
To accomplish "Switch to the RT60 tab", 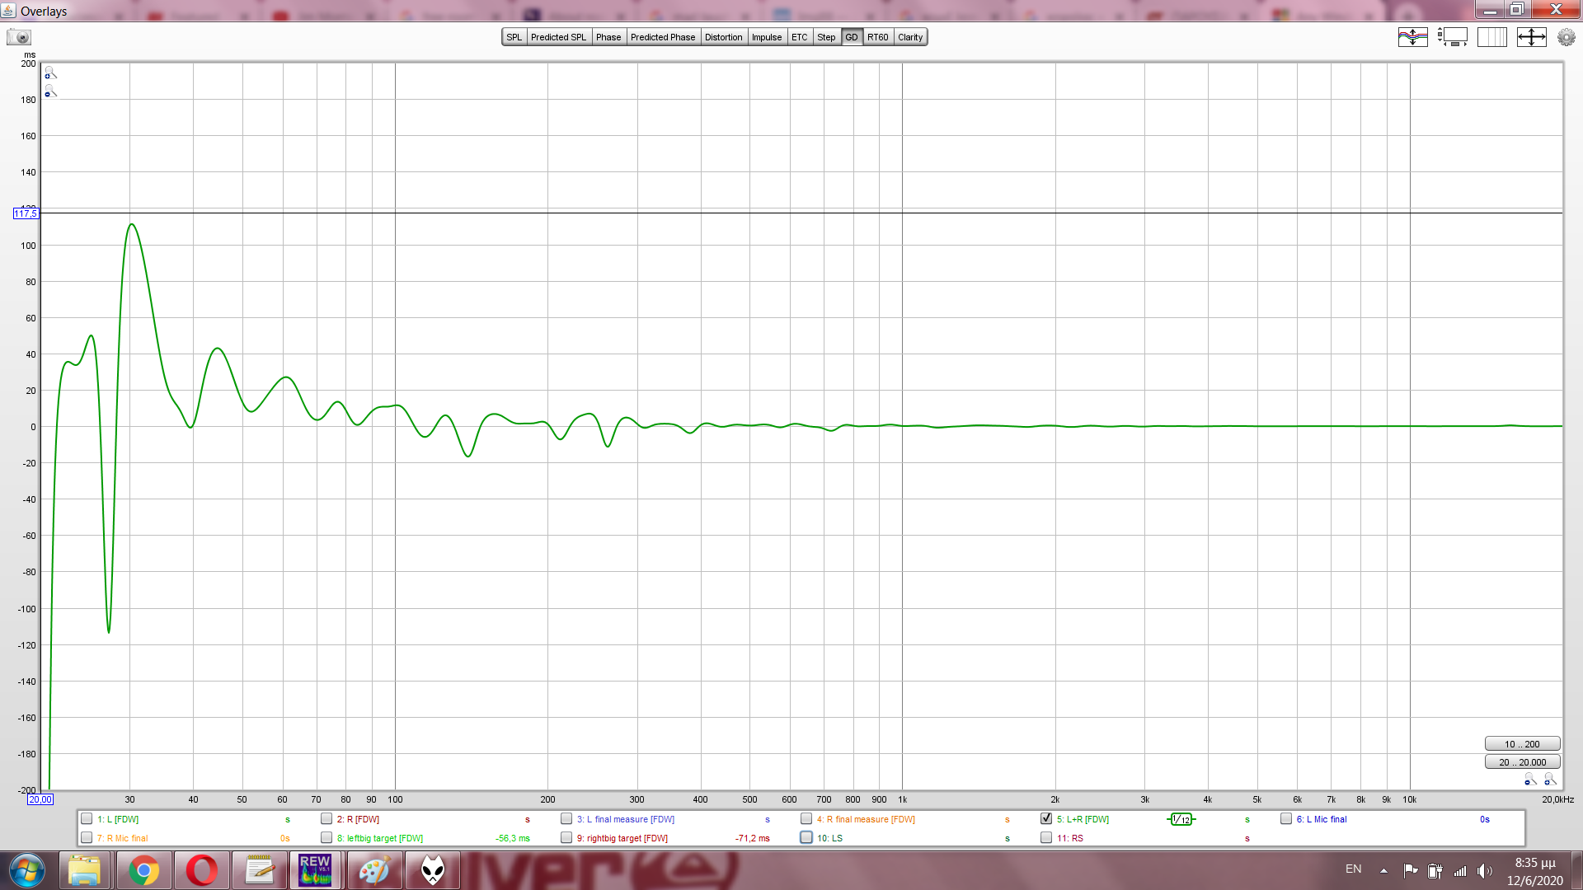I will 878,37.
